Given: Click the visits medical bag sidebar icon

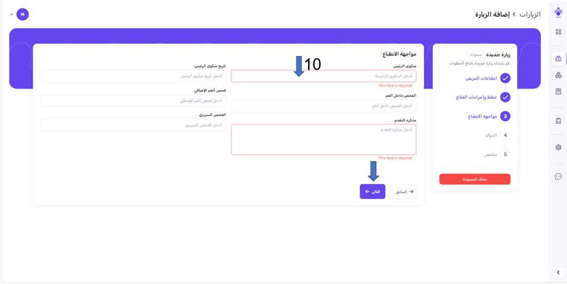Looking at the screenshot, I should tap(558, 59).
